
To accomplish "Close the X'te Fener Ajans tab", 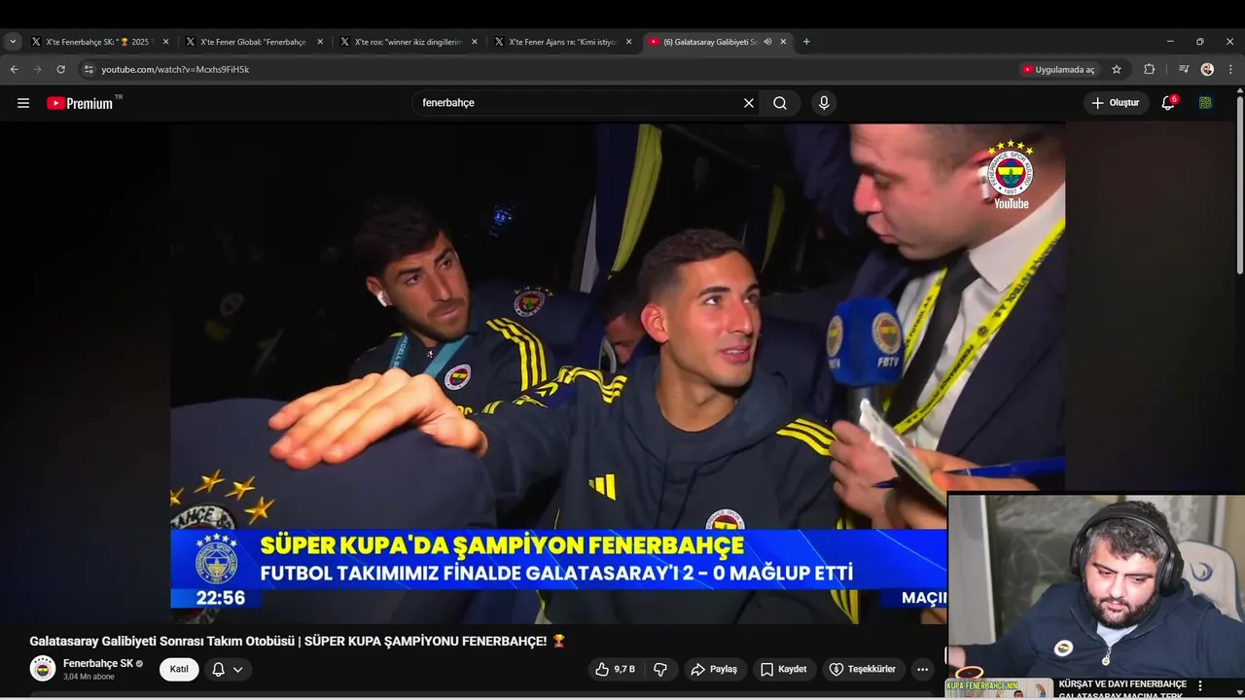I will point(628,42).
